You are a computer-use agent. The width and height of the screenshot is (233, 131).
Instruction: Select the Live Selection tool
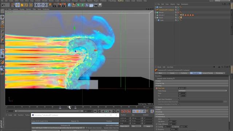click(x=13, y=5)
